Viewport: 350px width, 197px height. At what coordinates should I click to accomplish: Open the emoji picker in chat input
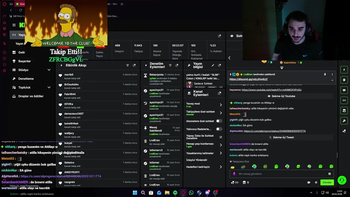[329, 174]
